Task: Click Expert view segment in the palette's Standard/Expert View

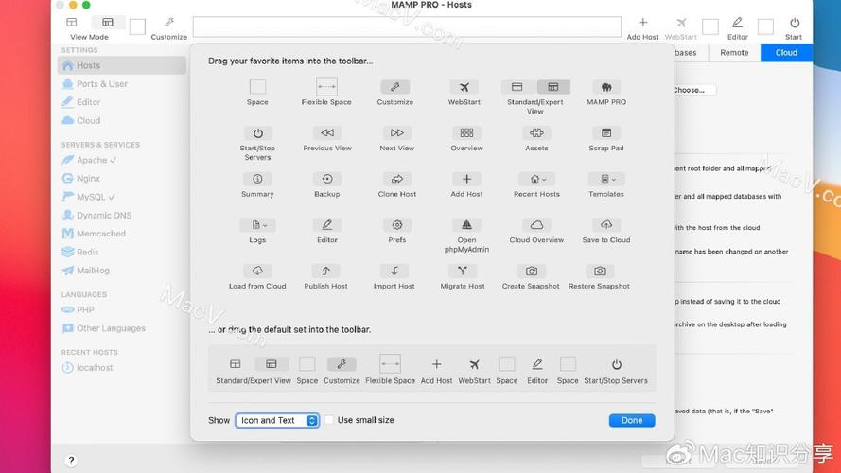Action: (553, 87)
